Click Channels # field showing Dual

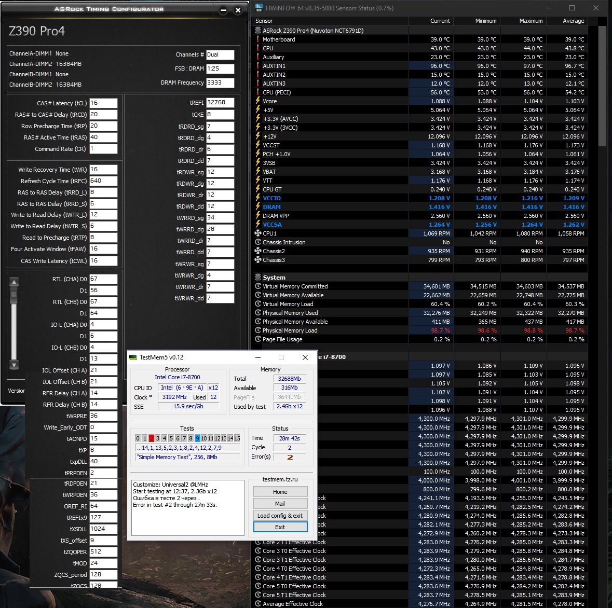coord(220,54)
